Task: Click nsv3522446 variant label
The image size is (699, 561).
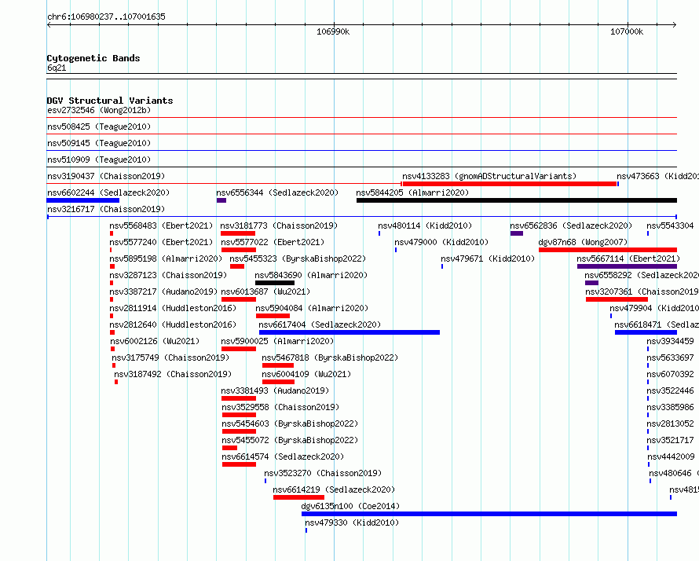Action: (x=671, y=390)
